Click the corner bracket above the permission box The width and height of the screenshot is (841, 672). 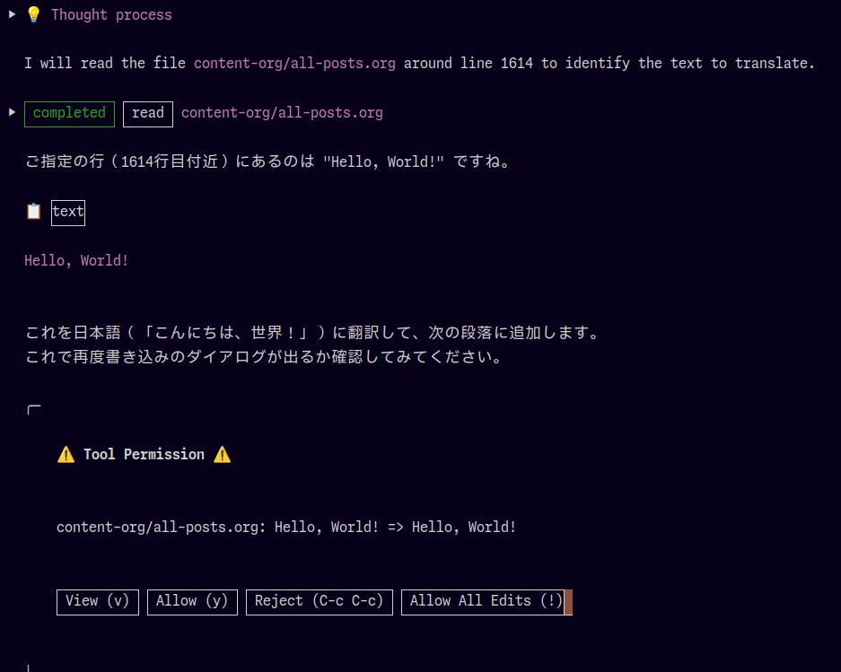click(34, 410)
